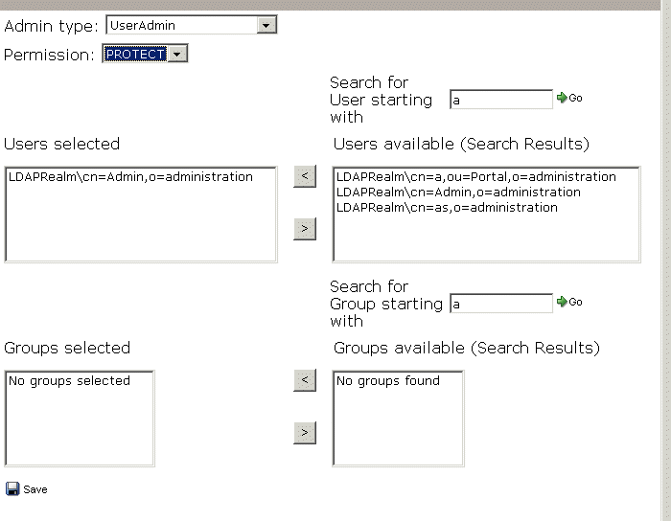Remove group using the right arrow button
671x521 pixels.
coord(304,433)
